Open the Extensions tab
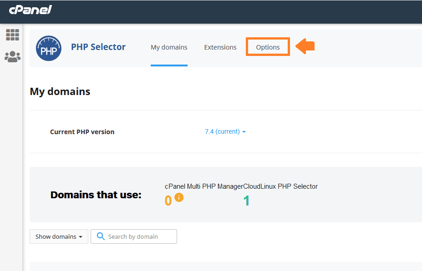Viewport: 422px width, 271px height. click(x=220, y=47)
